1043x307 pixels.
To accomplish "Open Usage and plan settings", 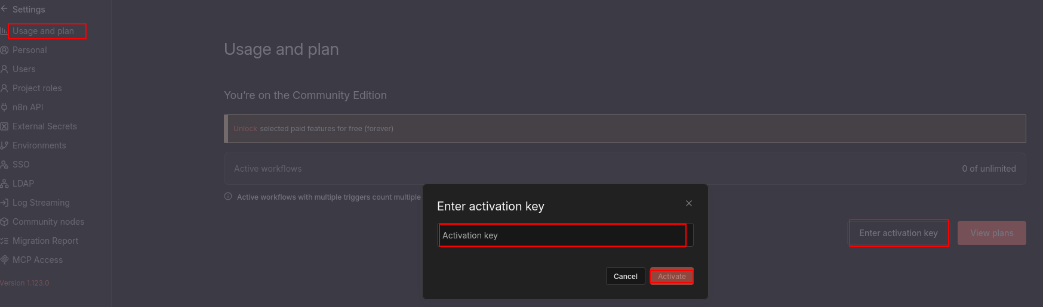I will click(x=43, y=31).
